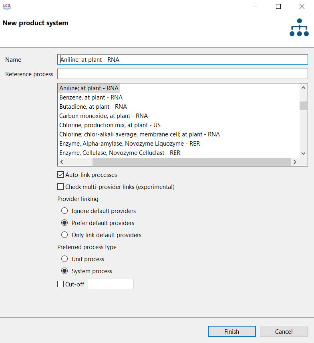This screenshot has height=343, width=314.
Task: Click the product system hierarchy icon
Action: (x=299, y=27)
